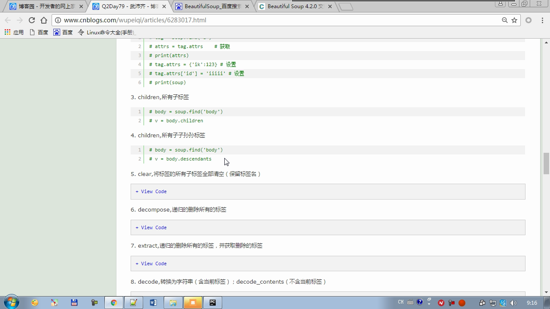550x309 pixels.
Task: Open the Apps bookmarks shortcut
Action: point(14,32)
